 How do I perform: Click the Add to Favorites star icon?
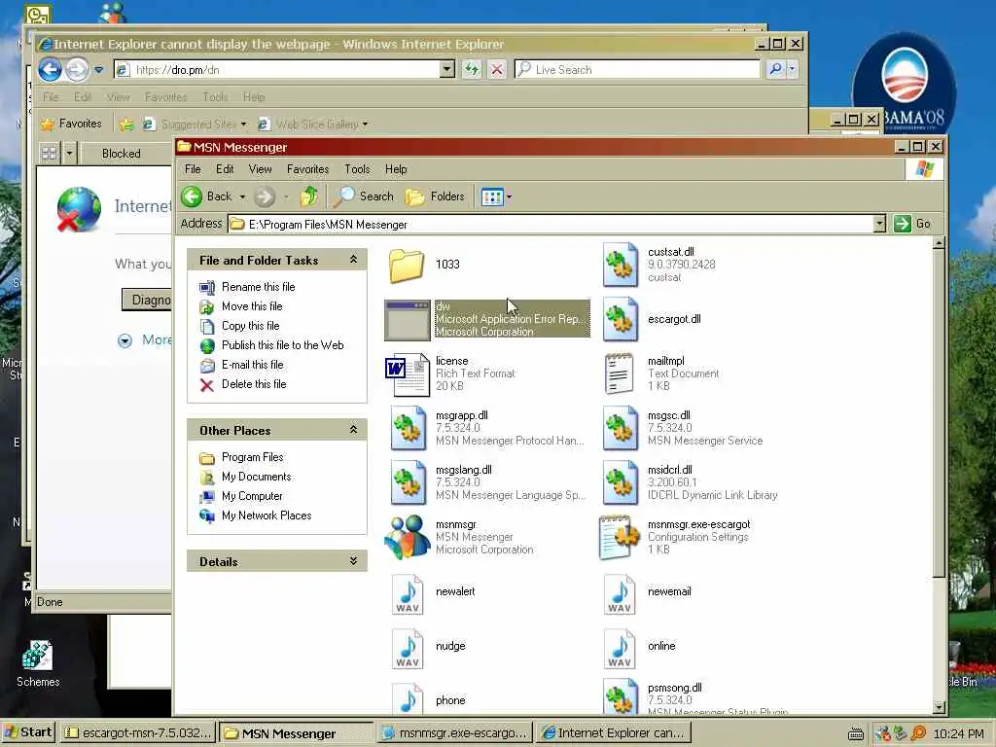tap(125, 124)
